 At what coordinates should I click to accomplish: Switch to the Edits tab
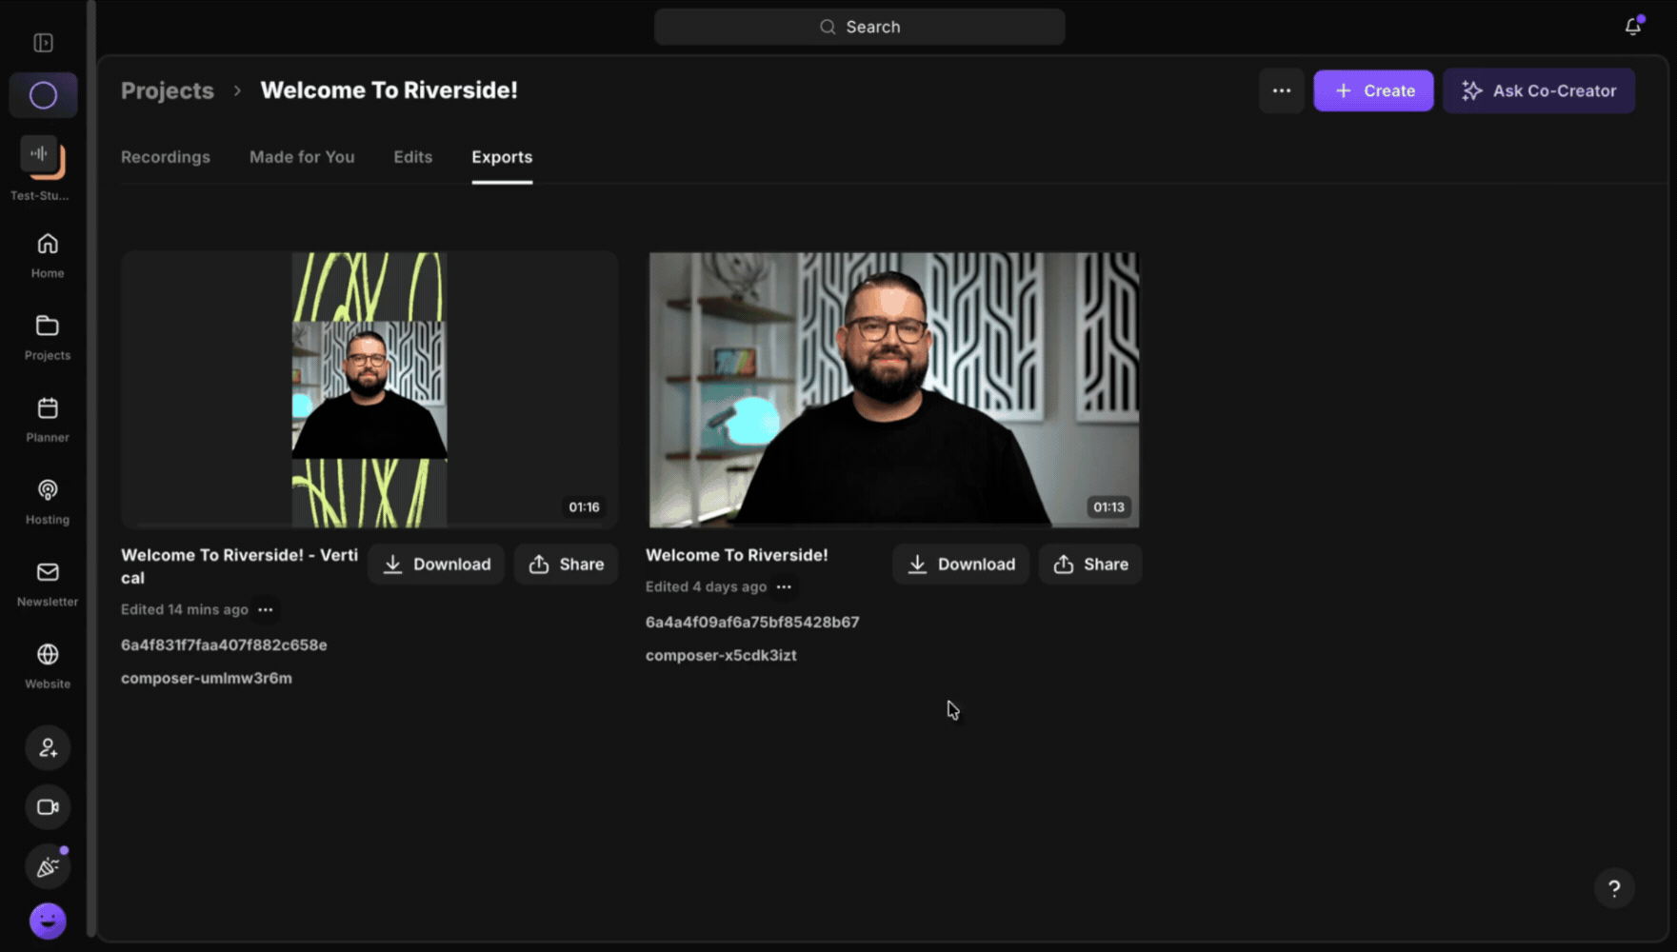413,157
